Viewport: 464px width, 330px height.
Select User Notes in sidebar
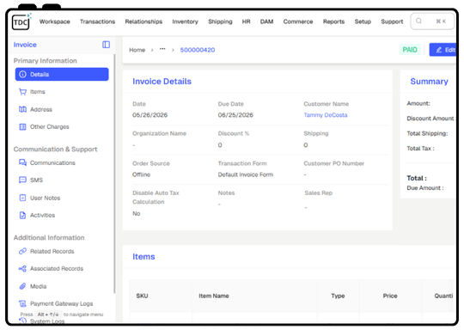(x=62, y=198)
